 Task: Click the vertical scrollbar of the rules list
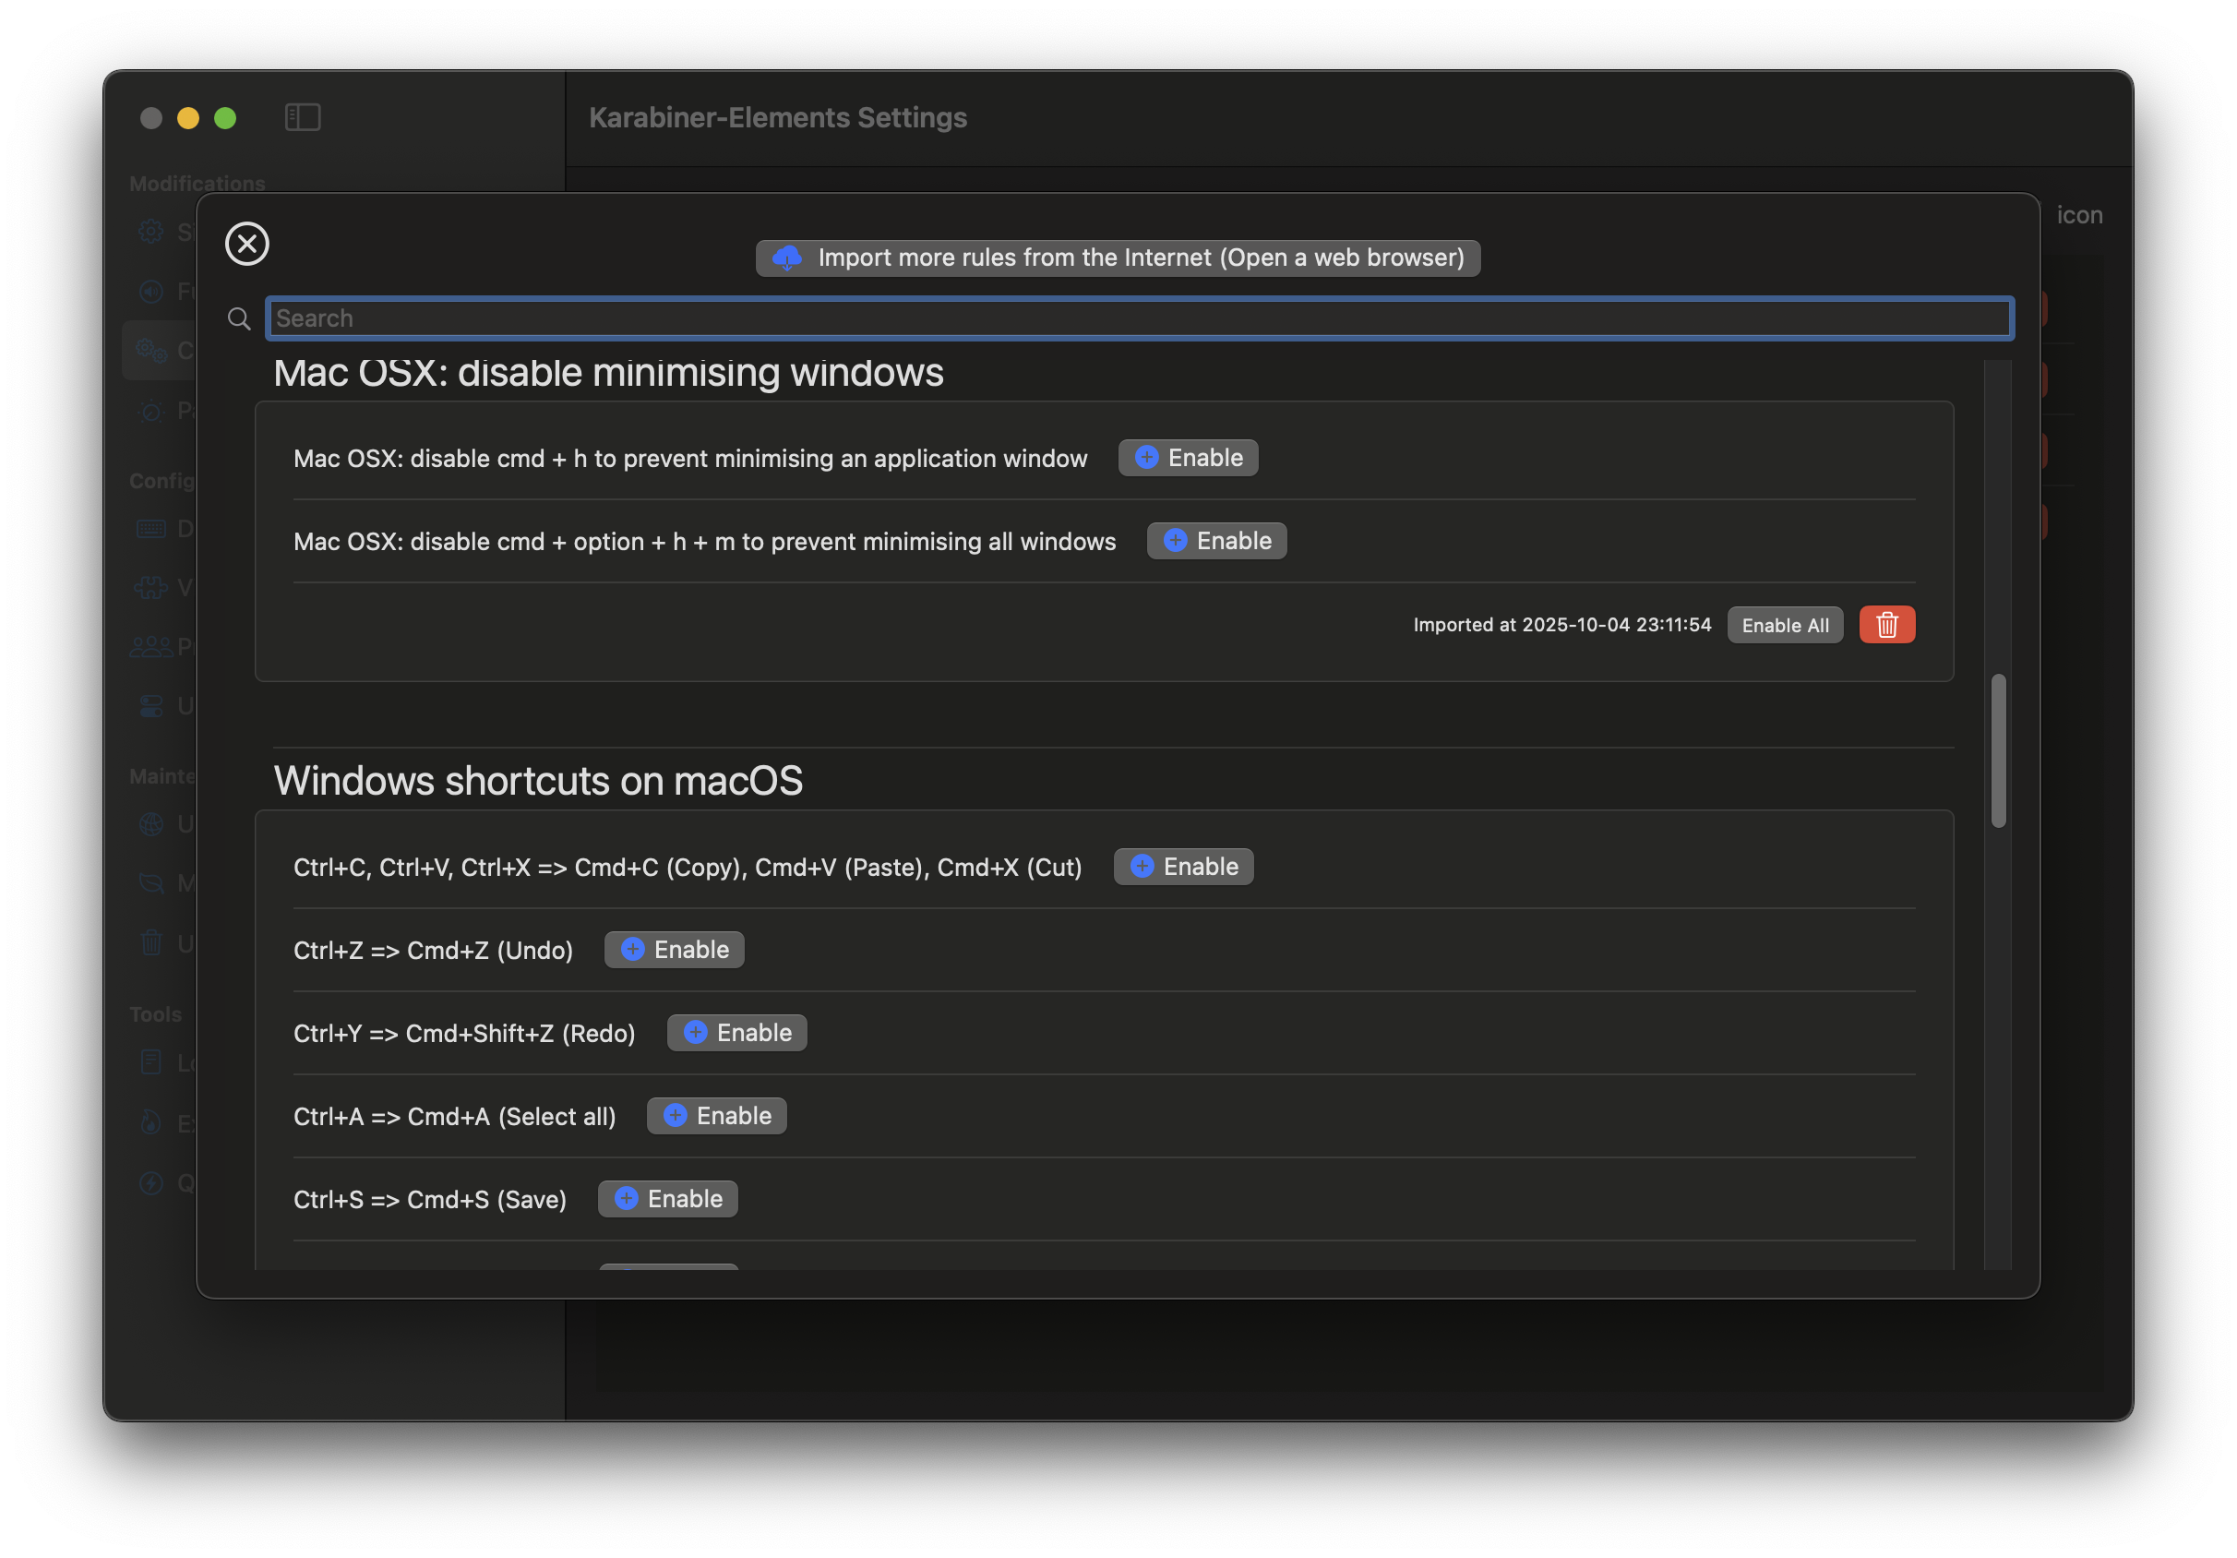[1998, 750]
